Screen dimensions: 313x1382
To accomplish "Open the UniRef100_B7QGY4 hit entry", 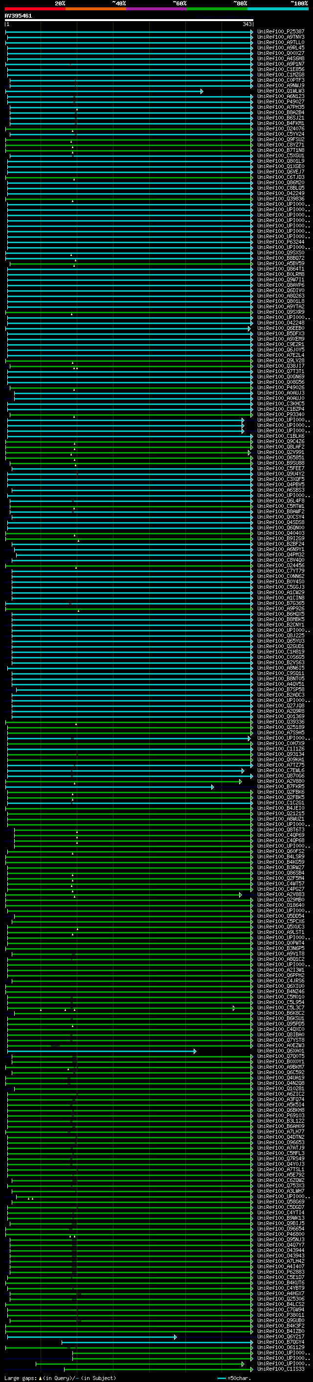I will click(280, 1342).
